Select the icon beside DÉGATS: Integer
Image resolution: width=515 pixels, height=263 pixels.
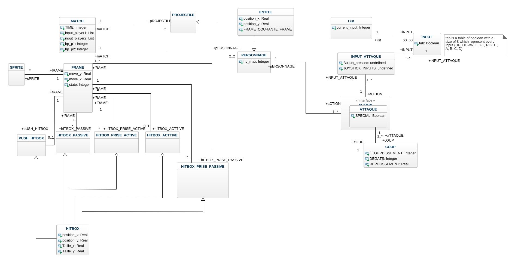(367, 159)
